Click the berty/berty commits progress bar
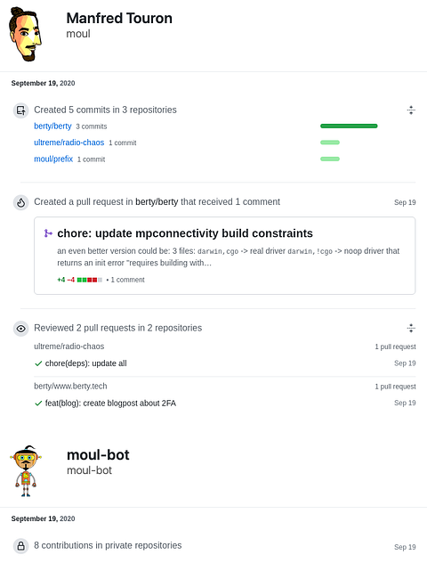This screenshot has width=427, height=579. click(349, 126)
